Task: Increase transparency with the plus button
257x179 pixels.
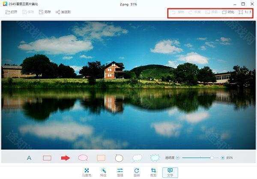Action: [223, 158]
